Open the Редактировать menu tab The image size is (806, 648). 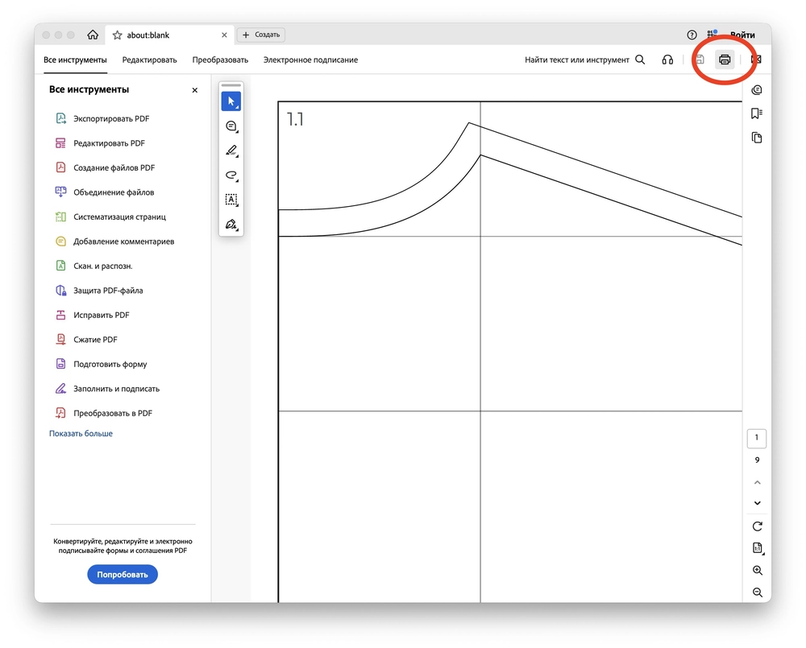coord(150,60)
